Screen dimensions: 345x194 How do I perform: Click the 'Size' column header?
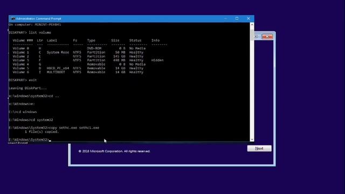[x=115, y=40]
